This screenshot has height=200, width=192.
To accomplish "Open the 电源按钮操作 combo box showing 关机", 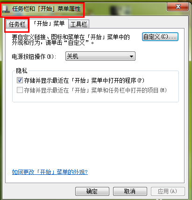I will [100, 56].
